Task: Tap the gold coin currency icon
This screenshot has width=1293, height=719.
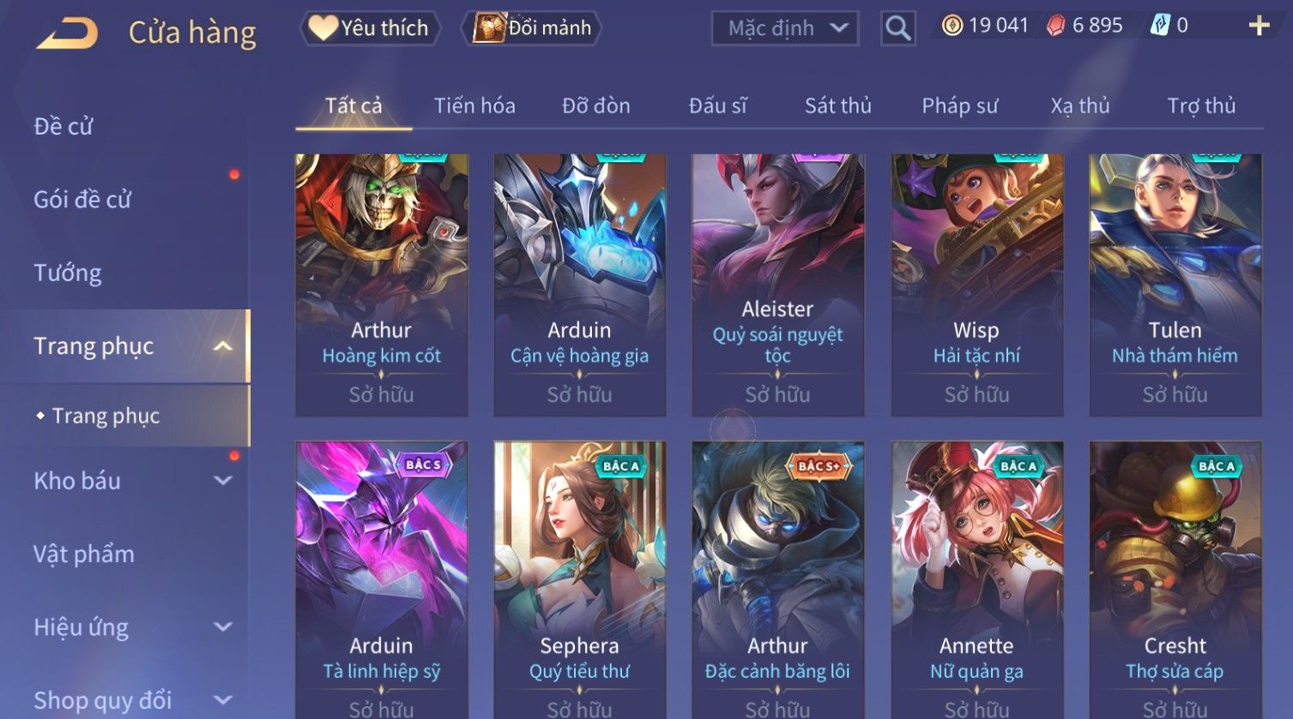Action: click(952, 26)
